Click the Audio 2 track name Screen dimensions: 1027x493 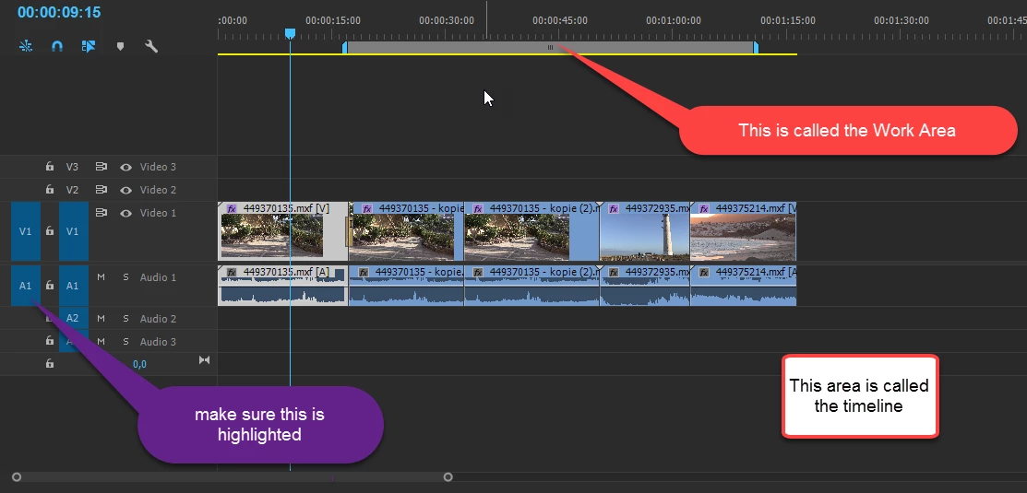pyautogui.click(x=158, y=319)
